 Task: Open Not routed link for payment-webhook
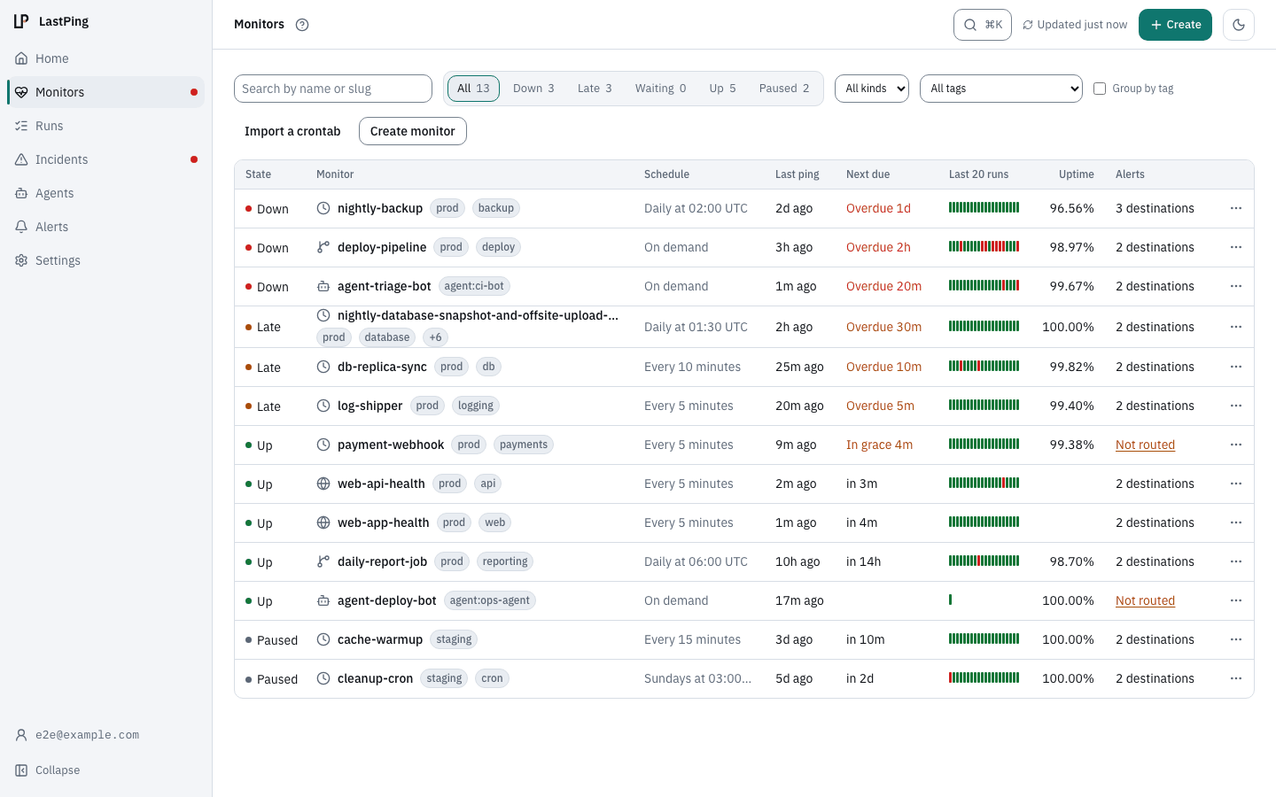1145,445
